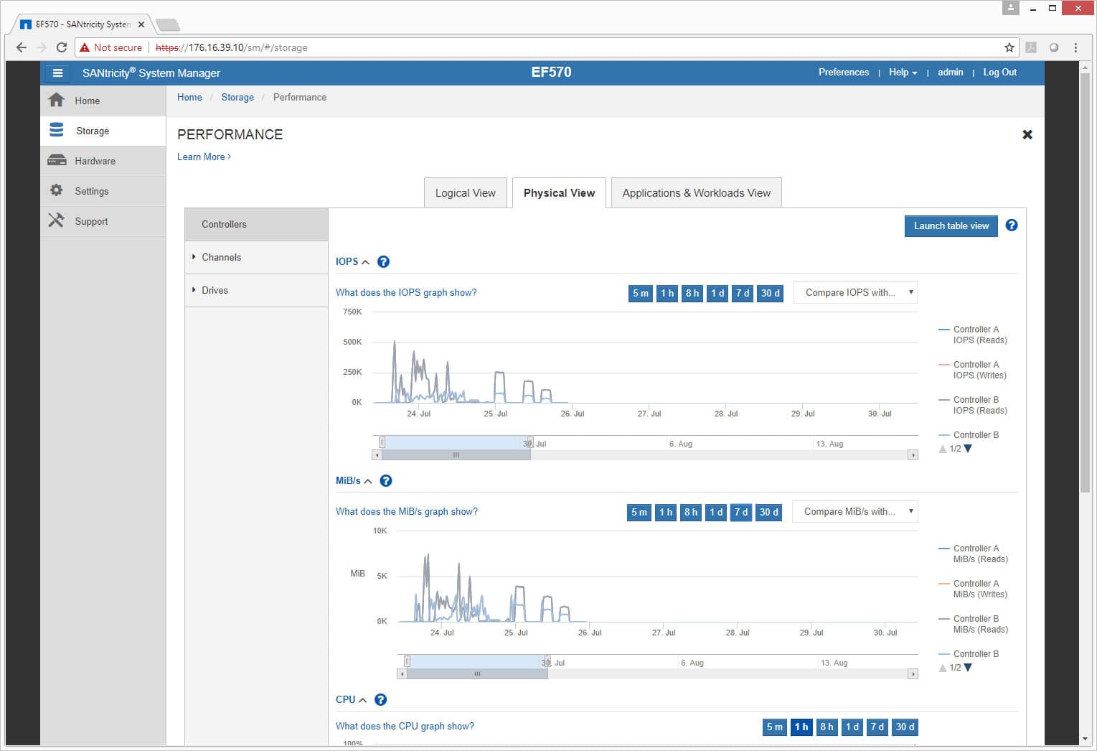Click 'What does the IOPS graph show?'
The image size is (1097, 751).
406,293
